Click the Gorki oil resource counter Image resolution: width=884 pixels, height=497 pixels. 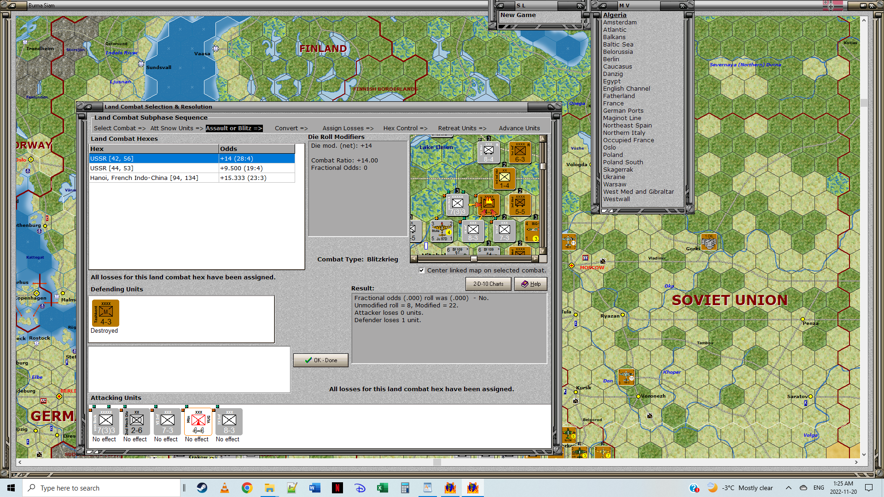coord(709,242)
